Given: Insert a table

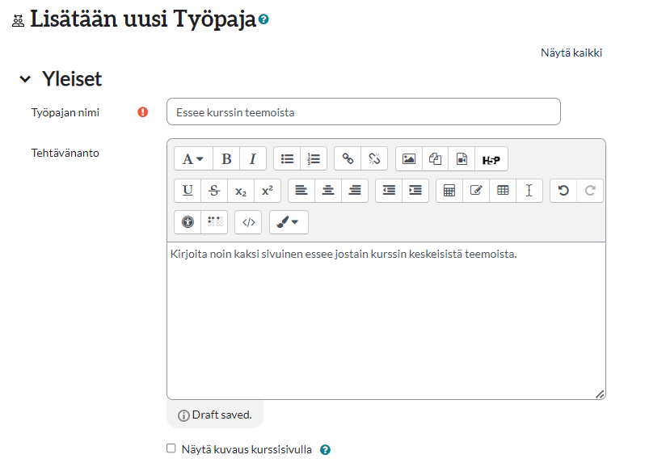Looking at the screenshot, I should coord(503,191).
